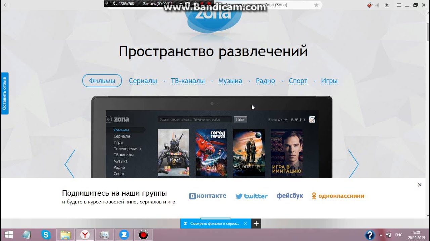This screenshot has height=241, width=430.
Task: Close the social subscribe banner
Action: click(419, 185)
